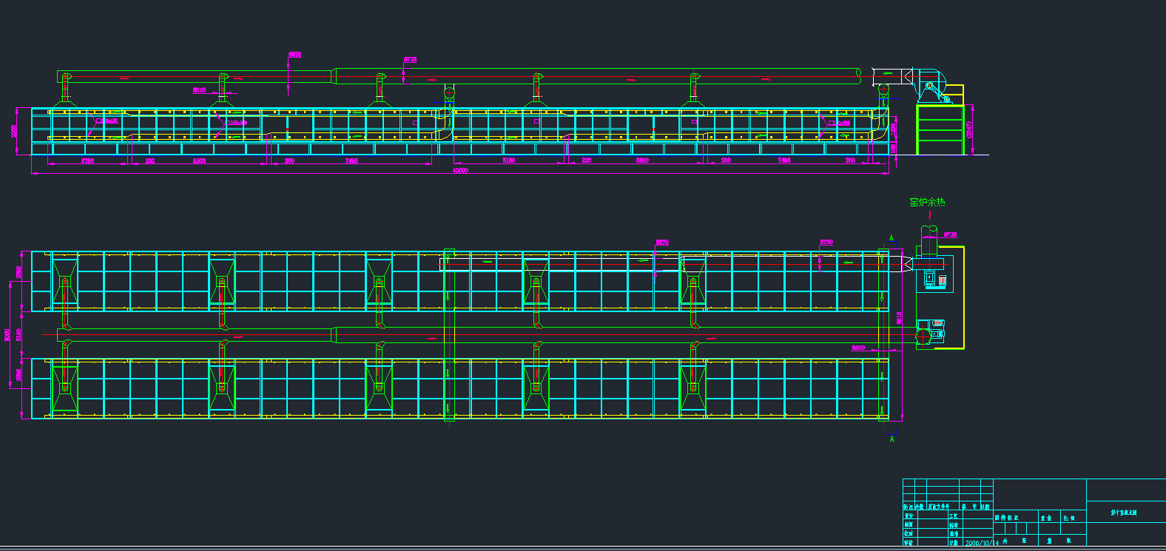
Task: Select the Φ250 pipe diameter label
Action: [x=200, y=90]
